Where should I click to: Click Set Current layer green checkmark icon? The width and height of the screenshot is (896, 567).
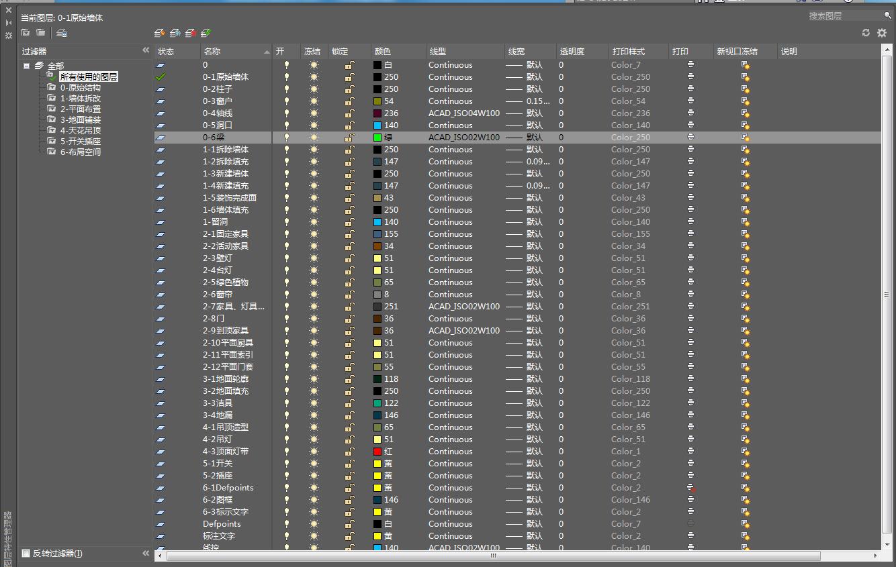coord(206,32)
